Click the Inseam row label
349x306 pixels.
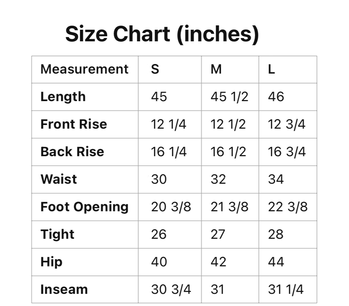pos(64,290)
